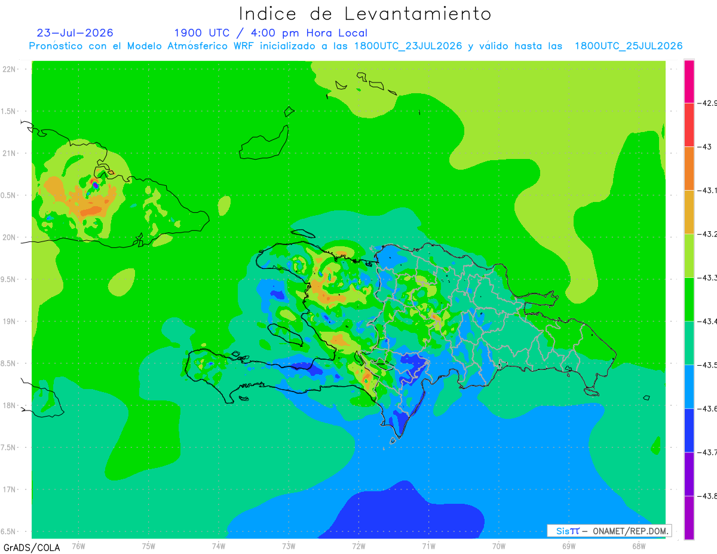This screenshot has width=717, height=554.
Task: Select the '-43.3' legend value
Action: [707, 278]
